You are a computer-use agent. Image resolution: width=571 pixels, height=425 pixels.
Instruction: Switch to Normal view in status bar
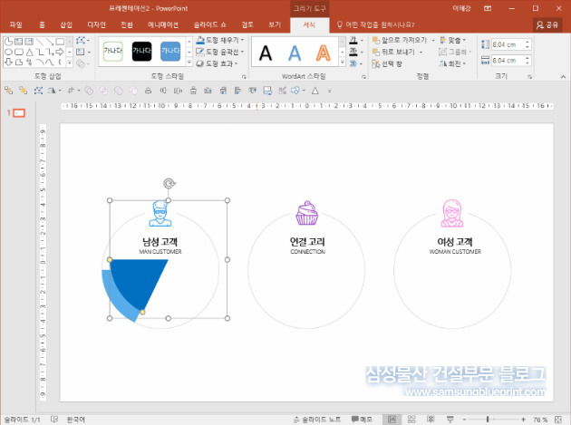(x=392, y=420)
